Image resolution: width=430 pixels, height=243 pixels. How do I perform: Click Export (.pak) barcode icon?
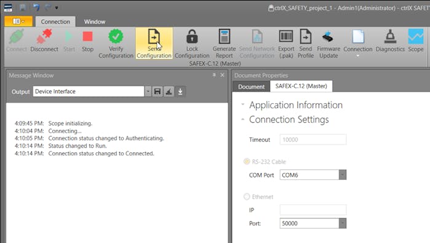[286, 36]
